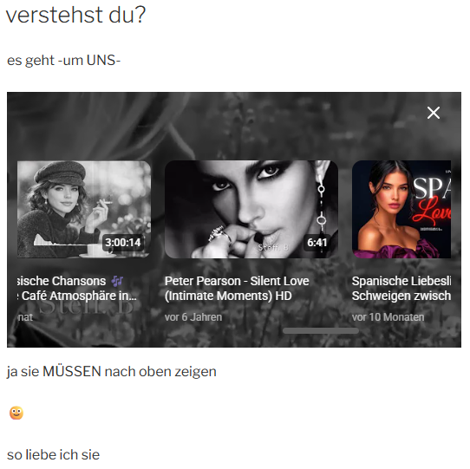
Task: Open the Spanish love songs thumbnail
Action: coord(401,209)
